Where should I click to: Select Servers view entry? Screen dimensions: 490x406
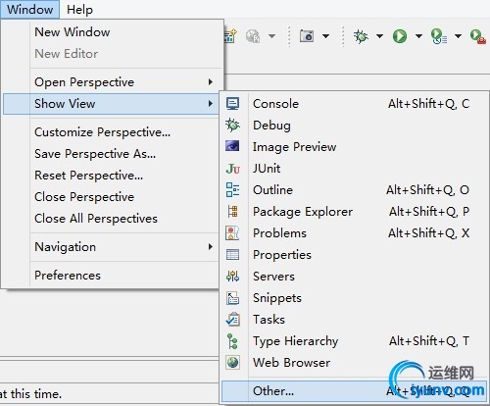[355, 277]
